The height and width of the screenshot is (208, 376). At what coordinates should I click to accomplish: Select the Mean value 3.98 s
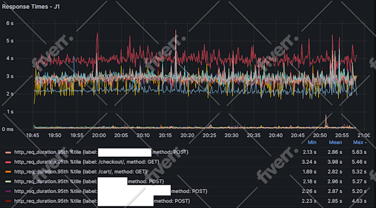(x=335, y=162)
